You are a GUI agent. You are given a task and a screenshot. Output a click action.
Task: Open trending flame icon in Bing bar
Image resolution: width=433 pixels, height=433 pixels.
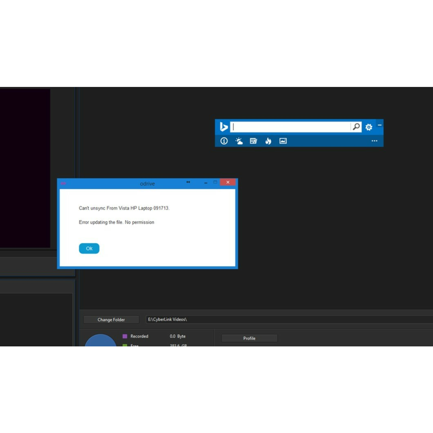tap(268, 141)
